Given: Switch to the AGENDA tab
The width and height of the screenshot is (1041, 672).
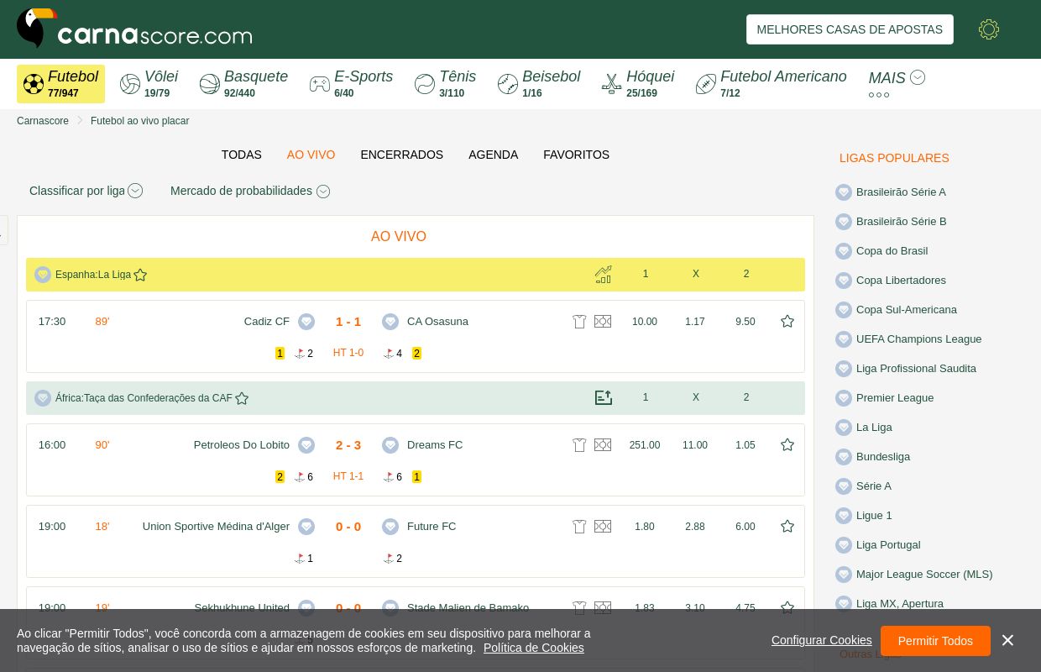Looking at the screenshot, I should tap(493, 155).
